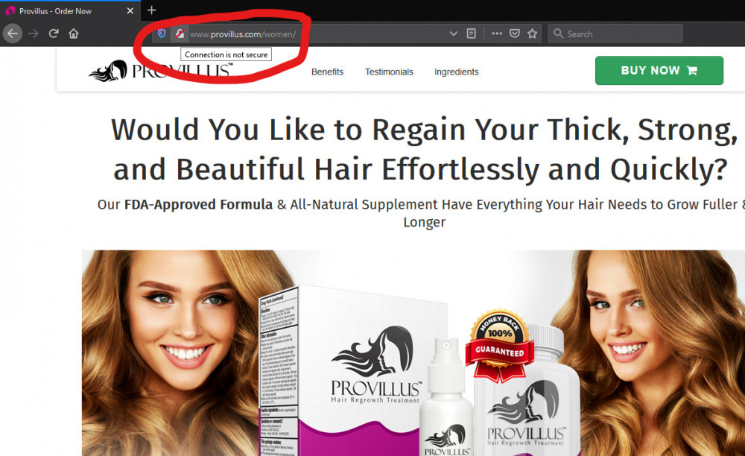The image size is (745, 456).
Task: Open the browser Home page icon
Action: click(x=74, y=34)
